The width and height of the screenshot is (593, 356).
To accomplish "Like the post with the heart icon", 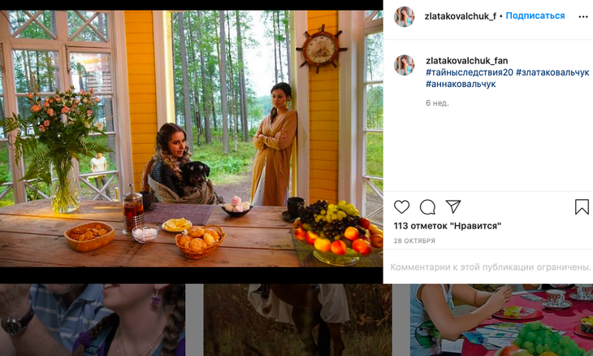I will [401, 207].
